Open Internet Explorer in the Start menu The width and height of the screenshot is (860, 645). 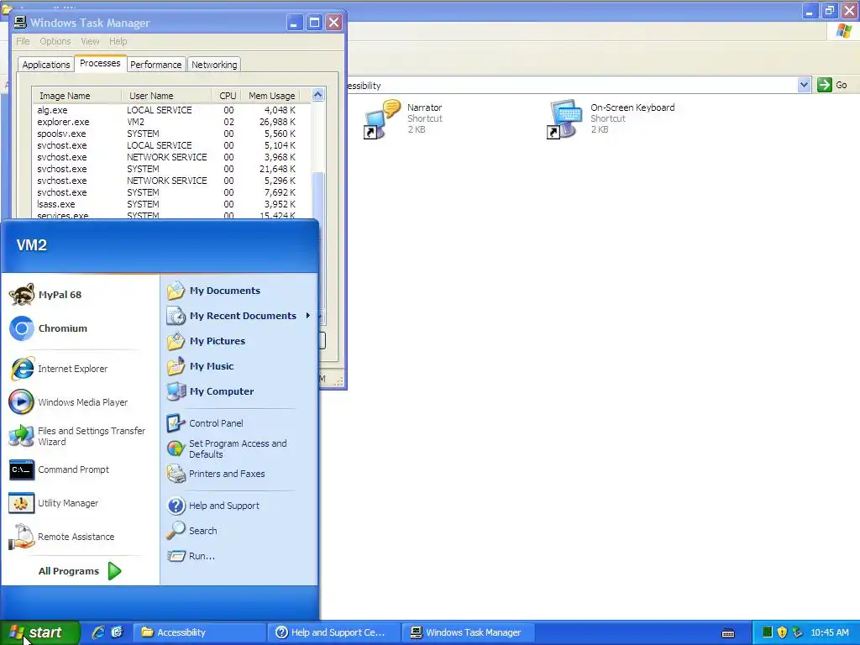(x=58, y=369)
